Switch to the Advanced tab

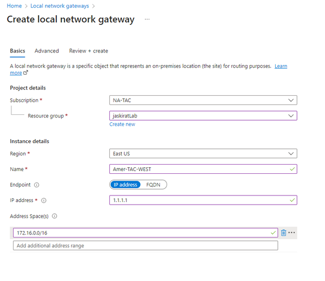47,51
